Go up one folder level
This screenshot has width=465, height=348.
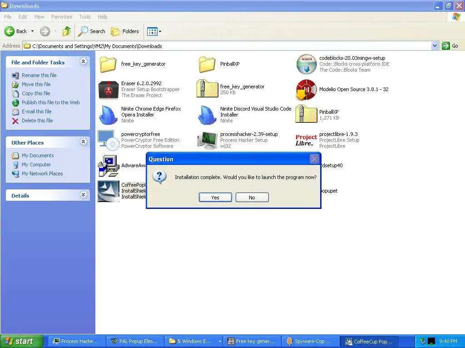click(x=67, y=31)
